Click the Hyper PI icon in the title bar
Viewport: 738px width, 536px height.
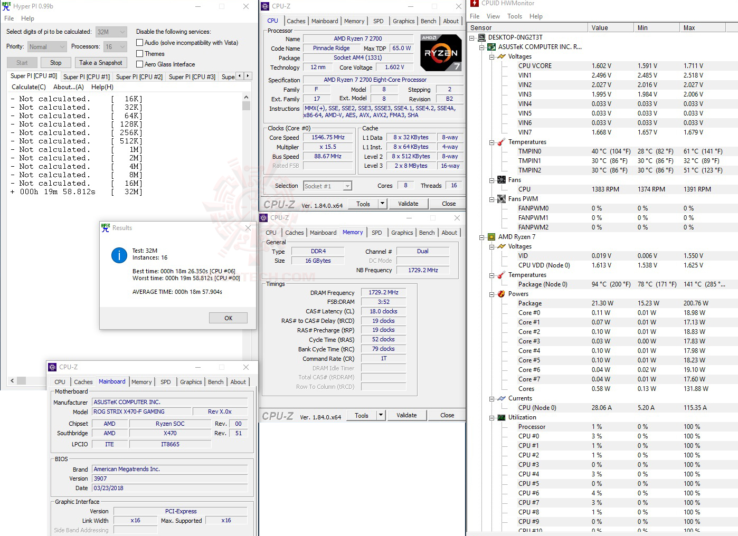[5, 6]
